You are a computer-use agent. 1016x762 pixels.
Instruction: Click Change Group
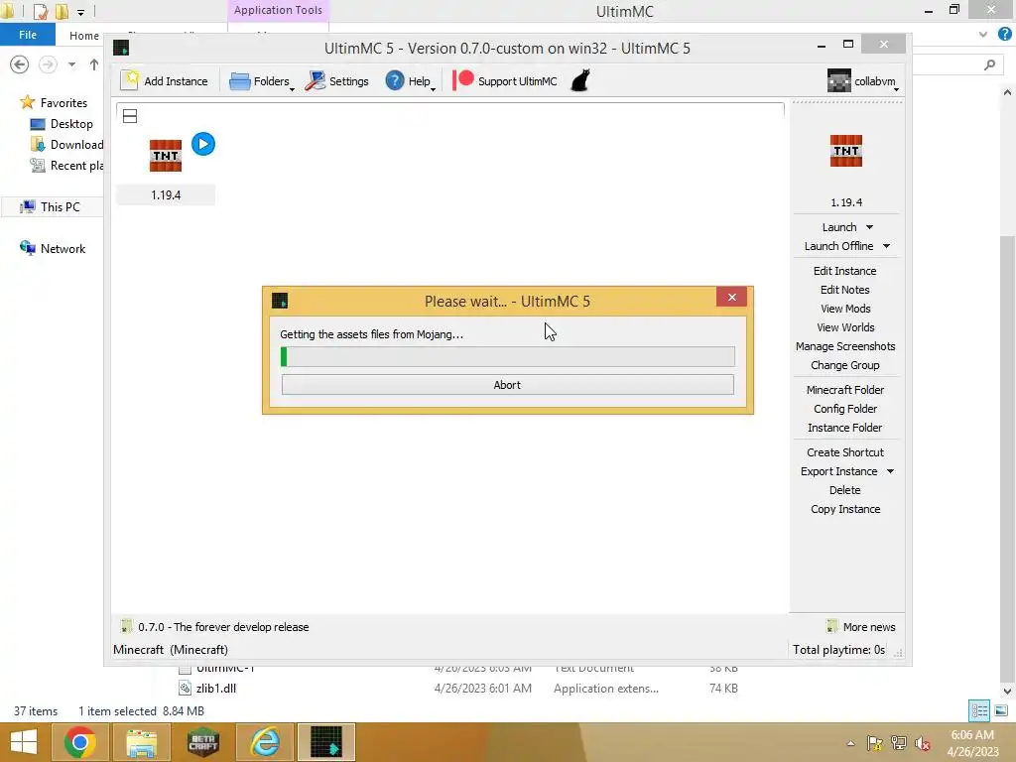pos(845,365)
